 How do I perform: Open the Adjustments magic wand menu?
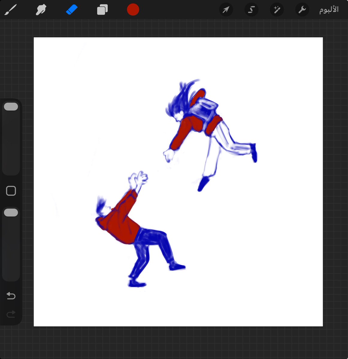click(276, 10)
